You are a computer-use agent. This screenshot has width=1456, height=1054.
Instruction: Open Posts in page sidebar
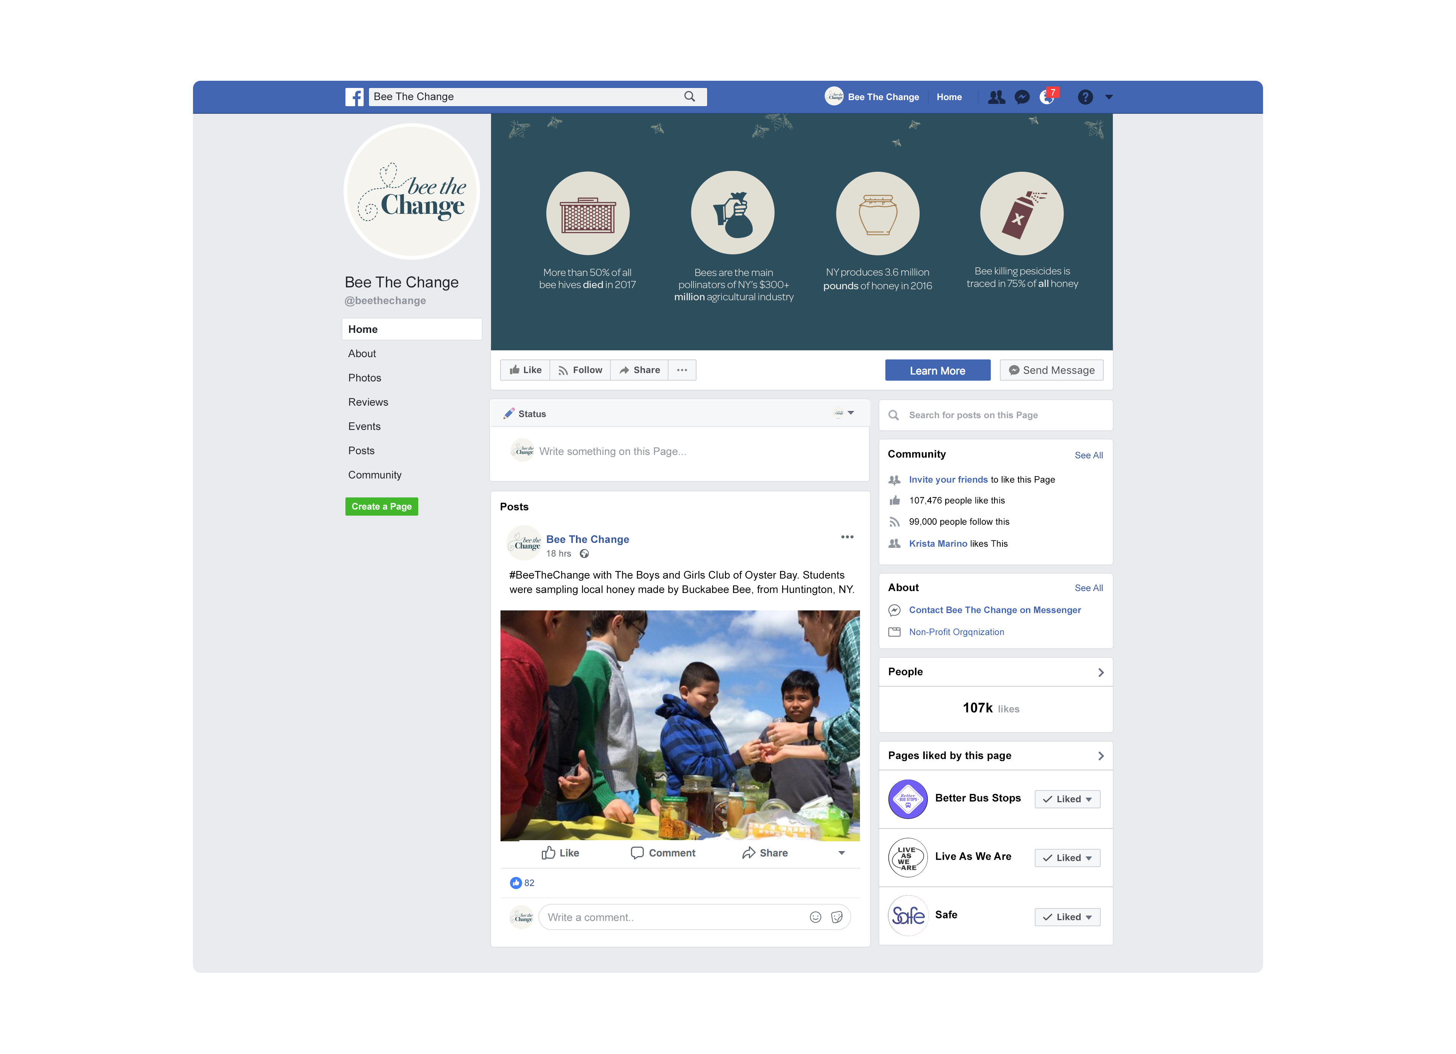pyautogui.click(x=361, y=451)
